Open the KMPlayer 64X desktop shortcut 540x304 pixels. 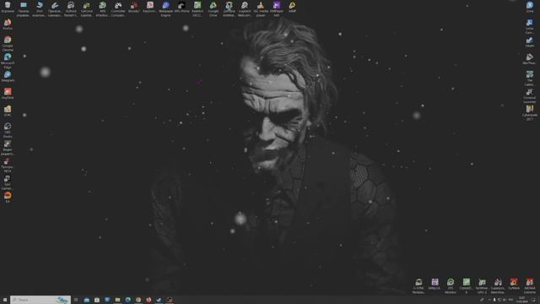[277, 8]
